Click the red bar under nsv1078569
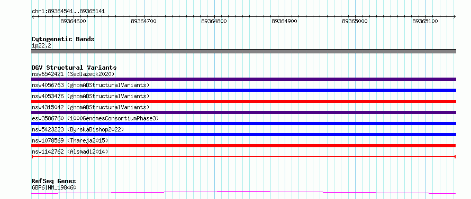The width and height of the screenshot is (471, 199). click(x=243, y=146)
